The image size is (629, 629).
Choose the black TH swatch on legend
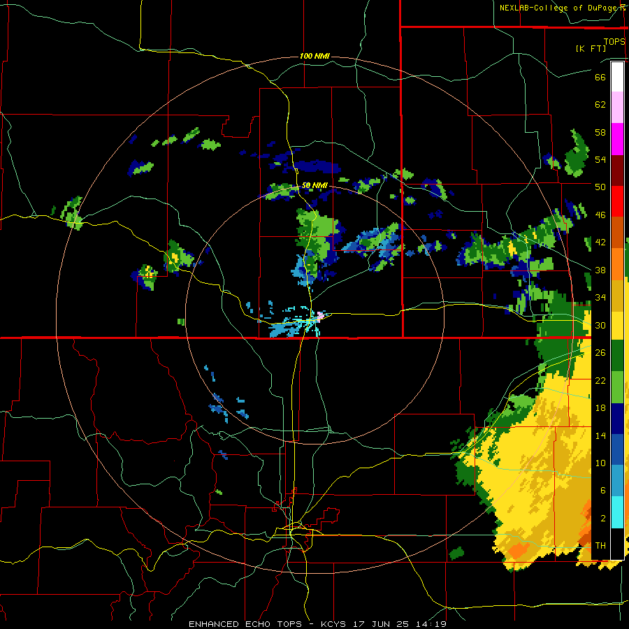point(617,544)
